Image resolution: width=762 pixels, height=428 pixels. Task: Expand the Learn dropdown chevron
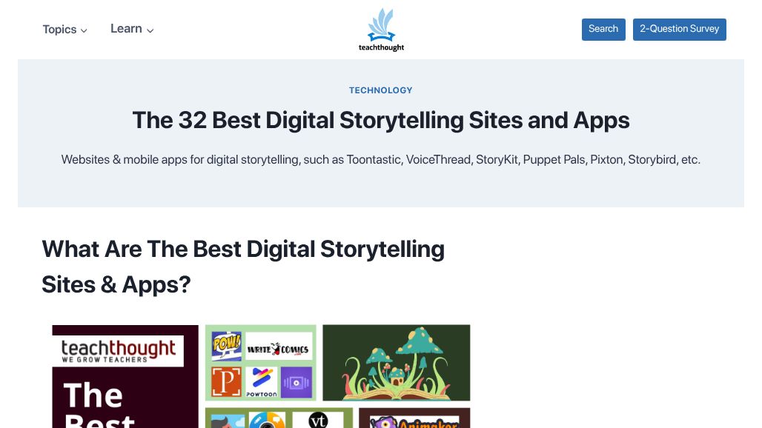pos(150,30)
